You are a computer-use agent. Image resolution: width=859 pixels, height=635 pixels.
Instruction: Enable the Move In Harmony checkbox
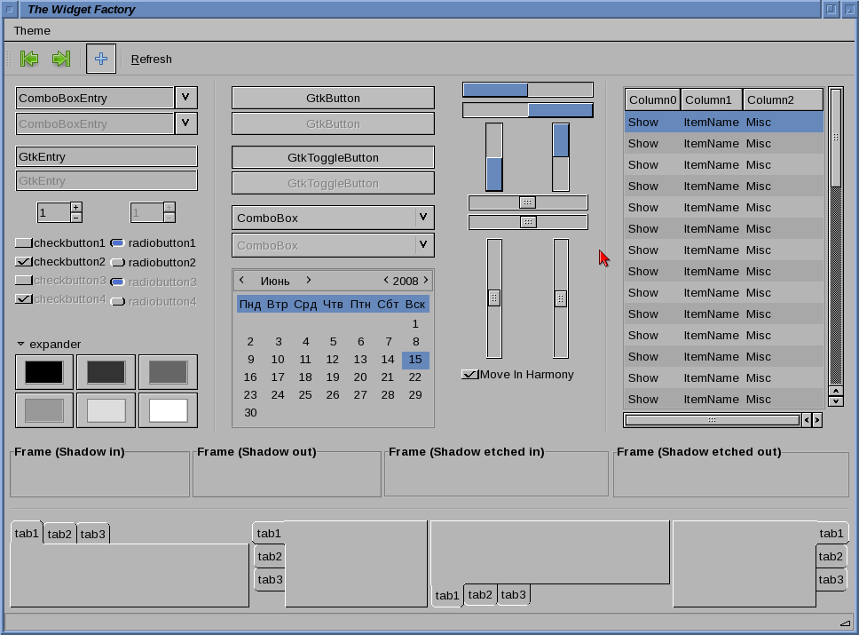(469, 374)
